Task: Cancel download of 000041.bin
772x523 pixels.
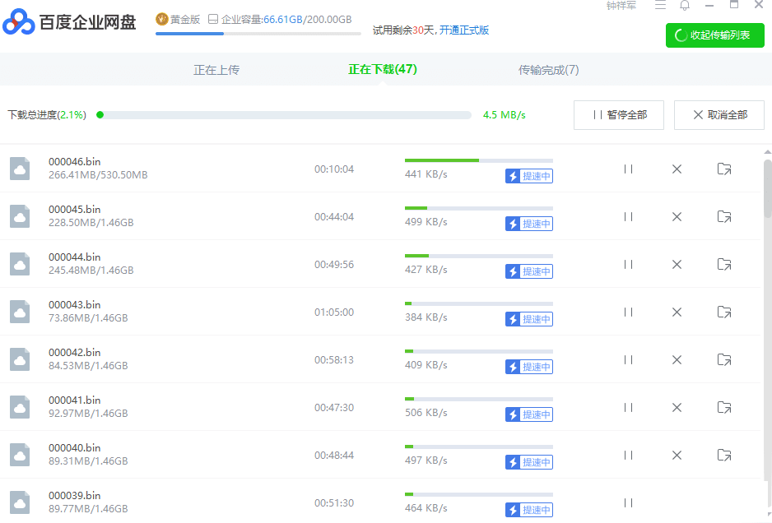Action: tap(677, 408)
